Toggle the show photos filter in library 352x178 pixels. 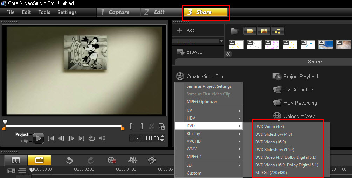pyautogui.click(x=264, y=31)
